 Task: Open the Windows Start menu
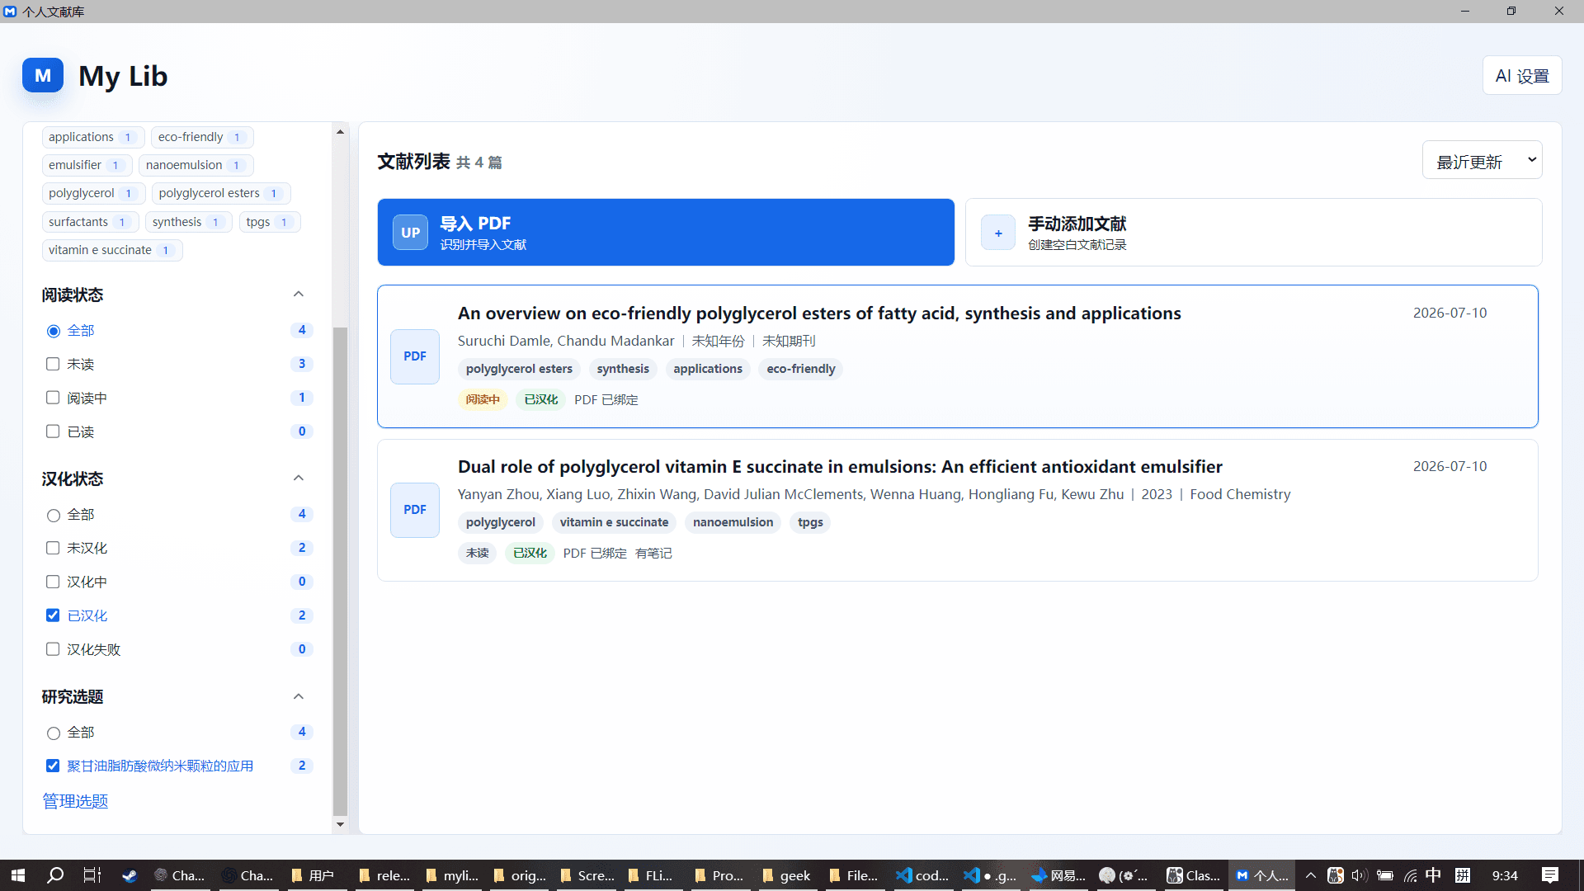pos(18,875)
